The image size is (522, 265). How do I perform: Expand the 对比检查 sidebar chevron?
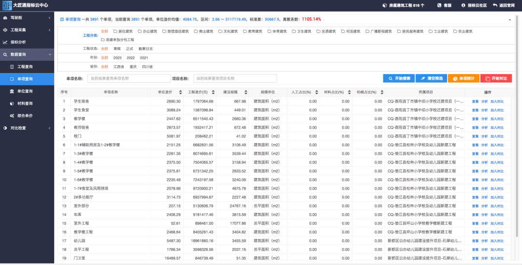pos(50,128)
